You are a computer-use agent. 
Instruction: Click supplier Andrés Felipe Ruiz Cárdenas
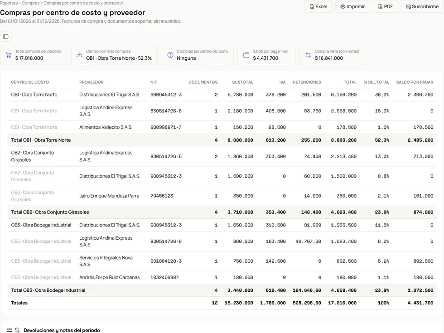pos(110,277)
